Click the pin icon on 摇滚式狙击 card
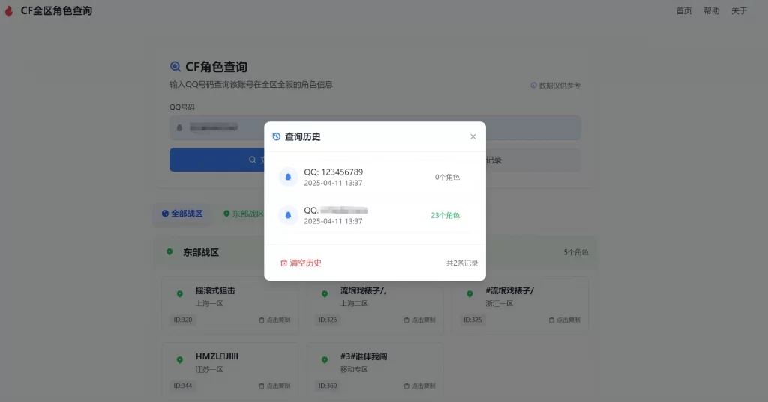Viewport: 768px width, 402px height. [180, 294]
